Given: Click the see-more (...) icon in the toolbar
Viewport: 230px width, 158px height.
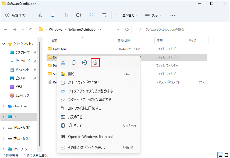Looking at the screenshot, I should [172, 15].
